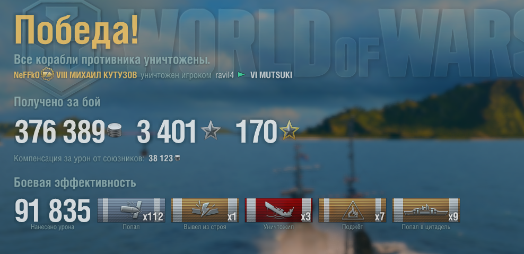Click the fires set ribbon x7
The height and width of the screenshot is (254, 524).
tap(352, 210)
